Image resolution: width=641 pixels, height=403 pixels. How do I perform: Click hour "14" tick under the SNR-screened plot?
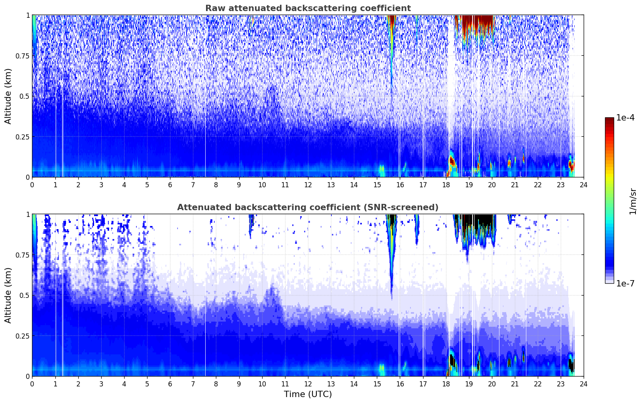[x=354, y=384]
